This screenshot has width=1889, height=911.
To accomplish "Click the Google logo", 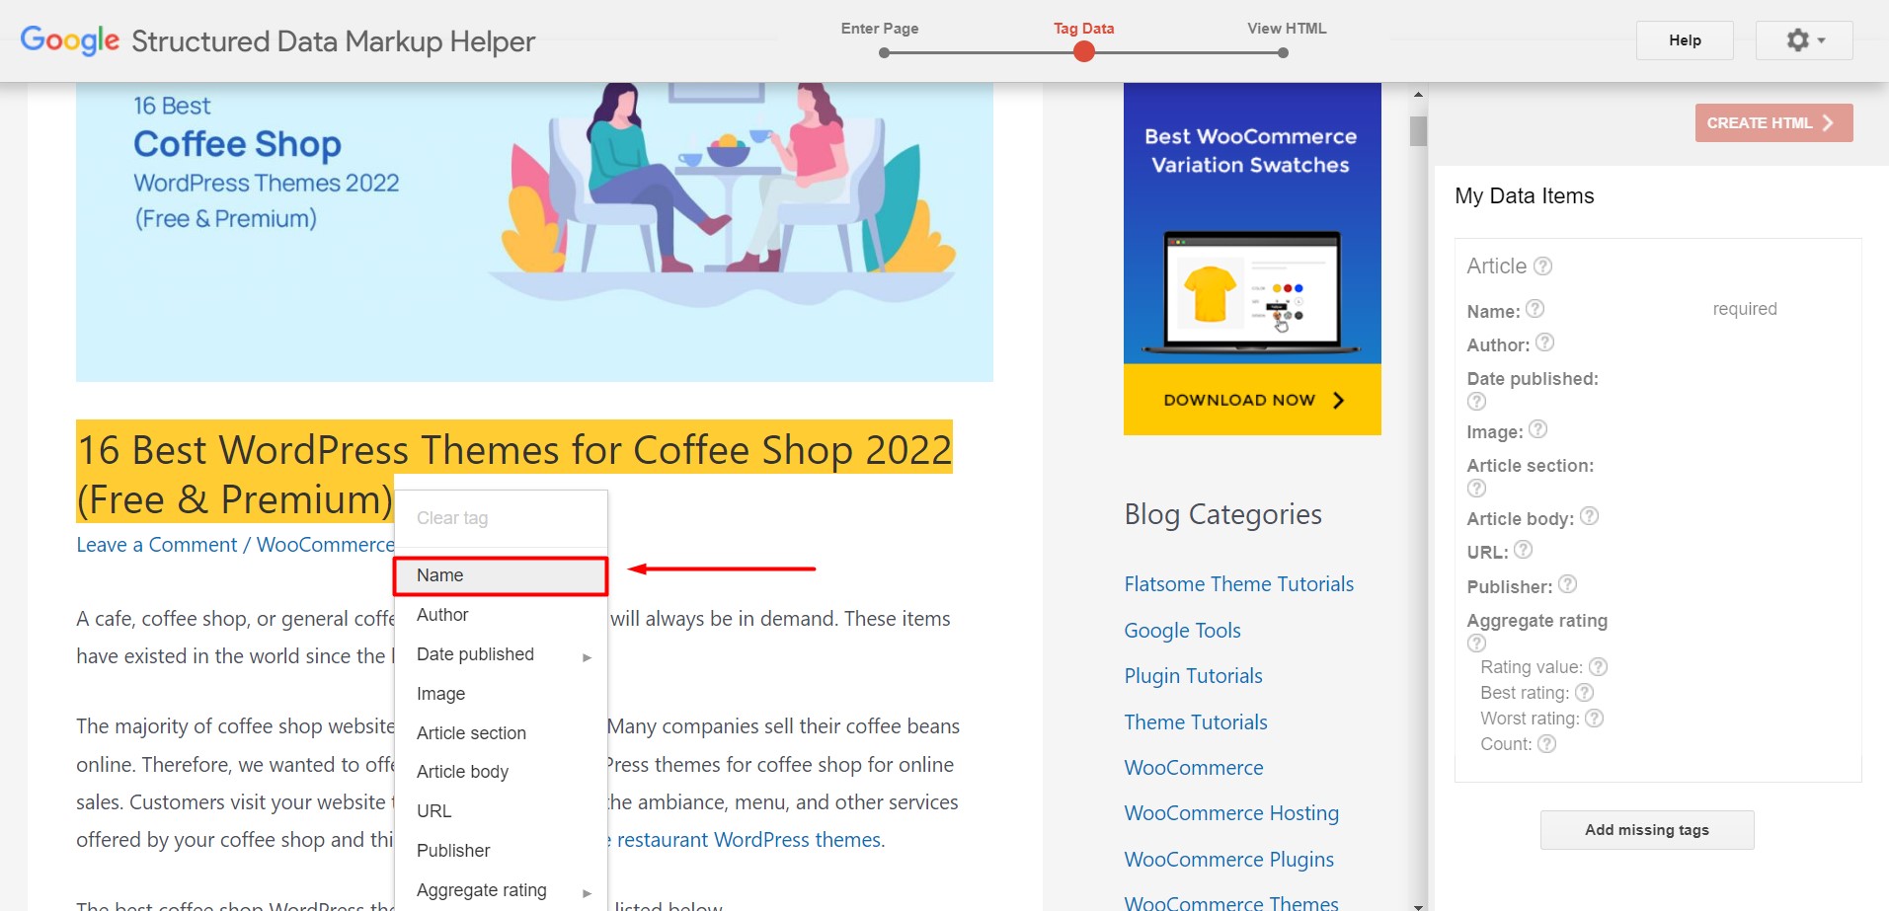I will click(70, 40).
